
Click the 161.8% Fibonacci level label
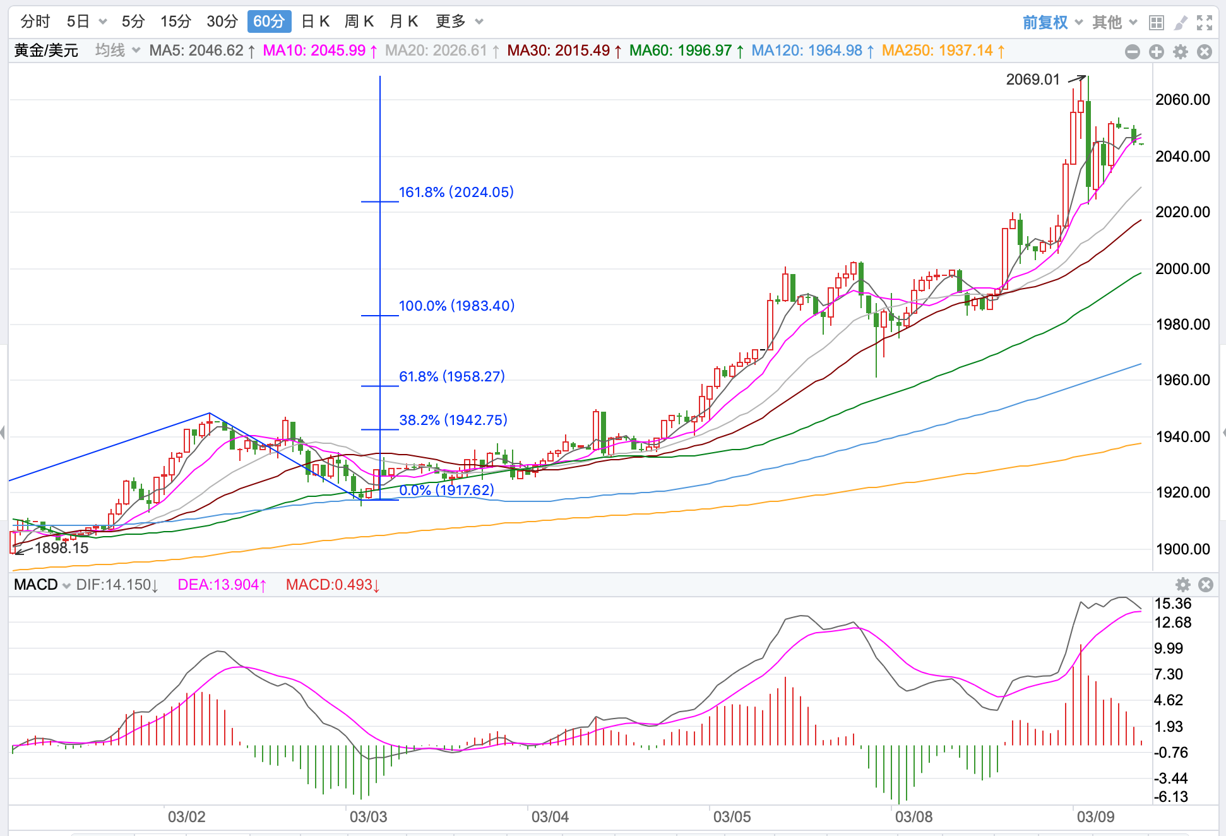pos(456,192)
